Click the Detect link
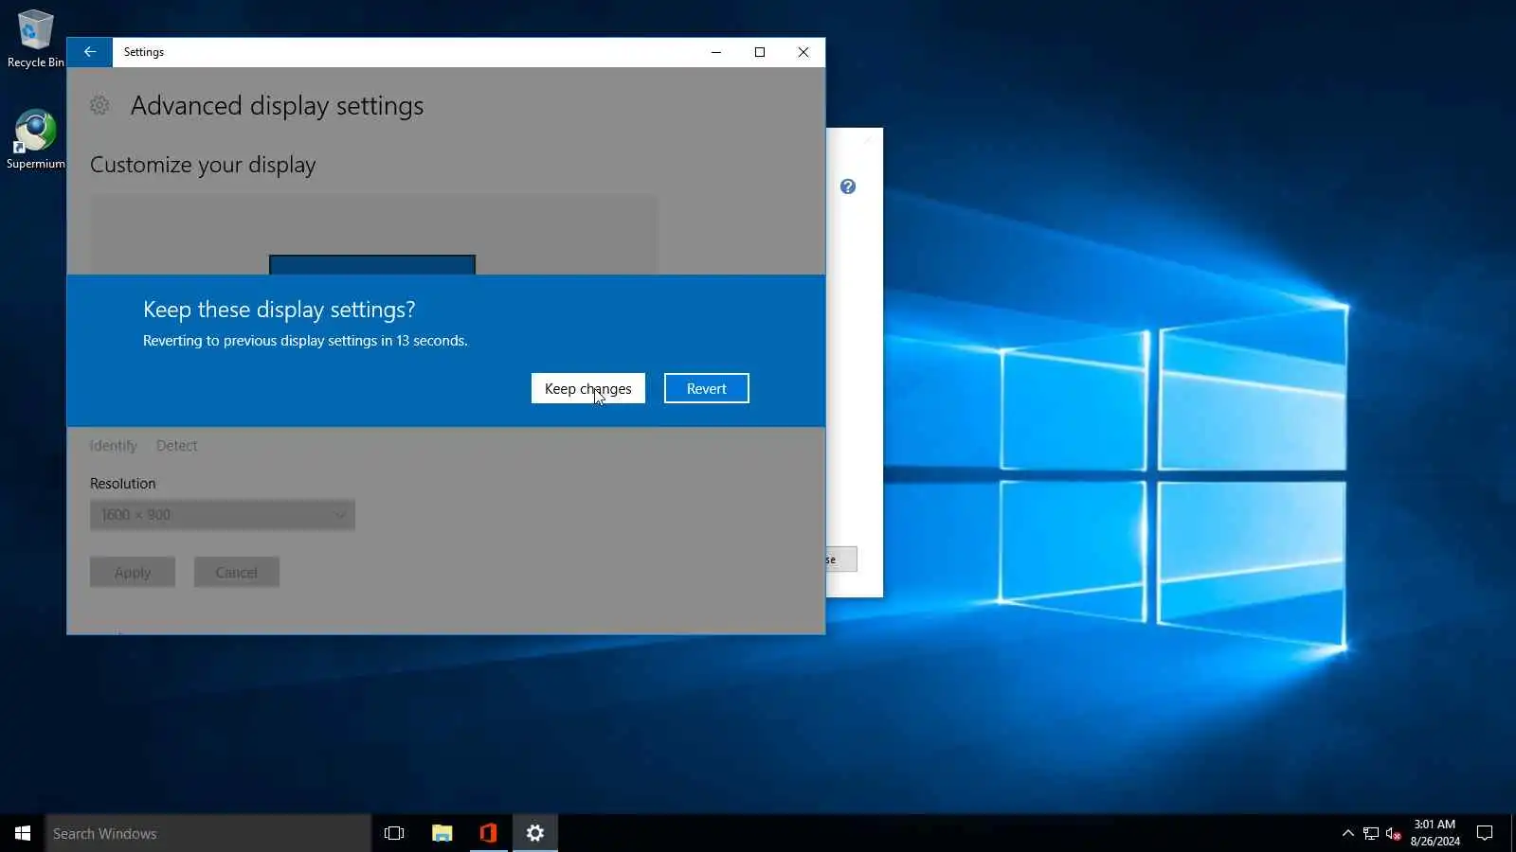 (x=177, y=445)
